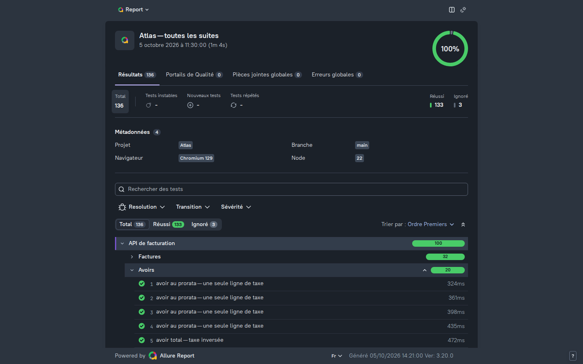Click the Tests répétés retry icon
This screenshot has width=583, height=364.
[x=234, y=105]
